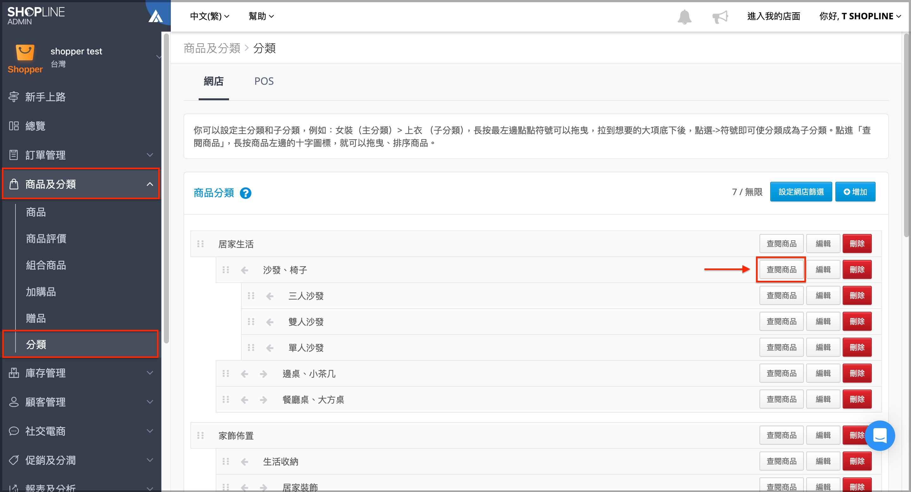
Task: Click 編輯 for 居家生活
Action: coord(823,243)
